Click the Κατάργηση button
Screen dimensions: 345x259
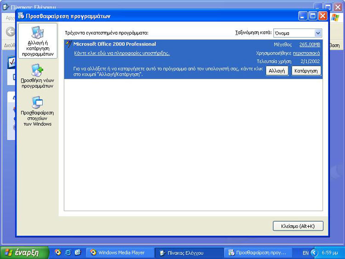click(x=306, y=71)
